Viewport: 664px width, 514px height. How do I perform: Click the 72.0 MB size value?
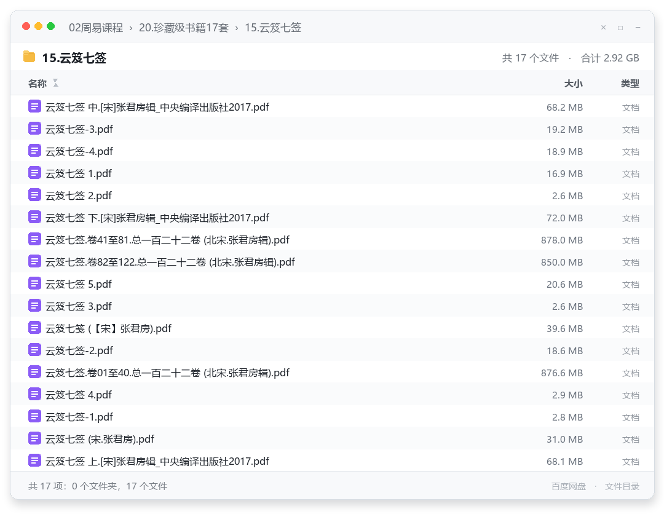tap(564, 218)
